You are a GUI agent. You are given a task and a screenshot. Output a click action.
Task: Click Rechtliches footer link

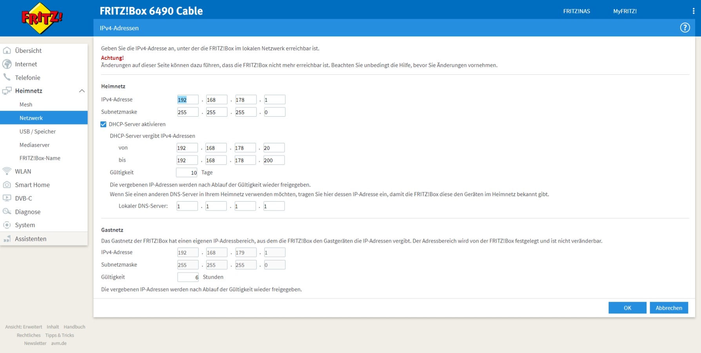[29, 335]
